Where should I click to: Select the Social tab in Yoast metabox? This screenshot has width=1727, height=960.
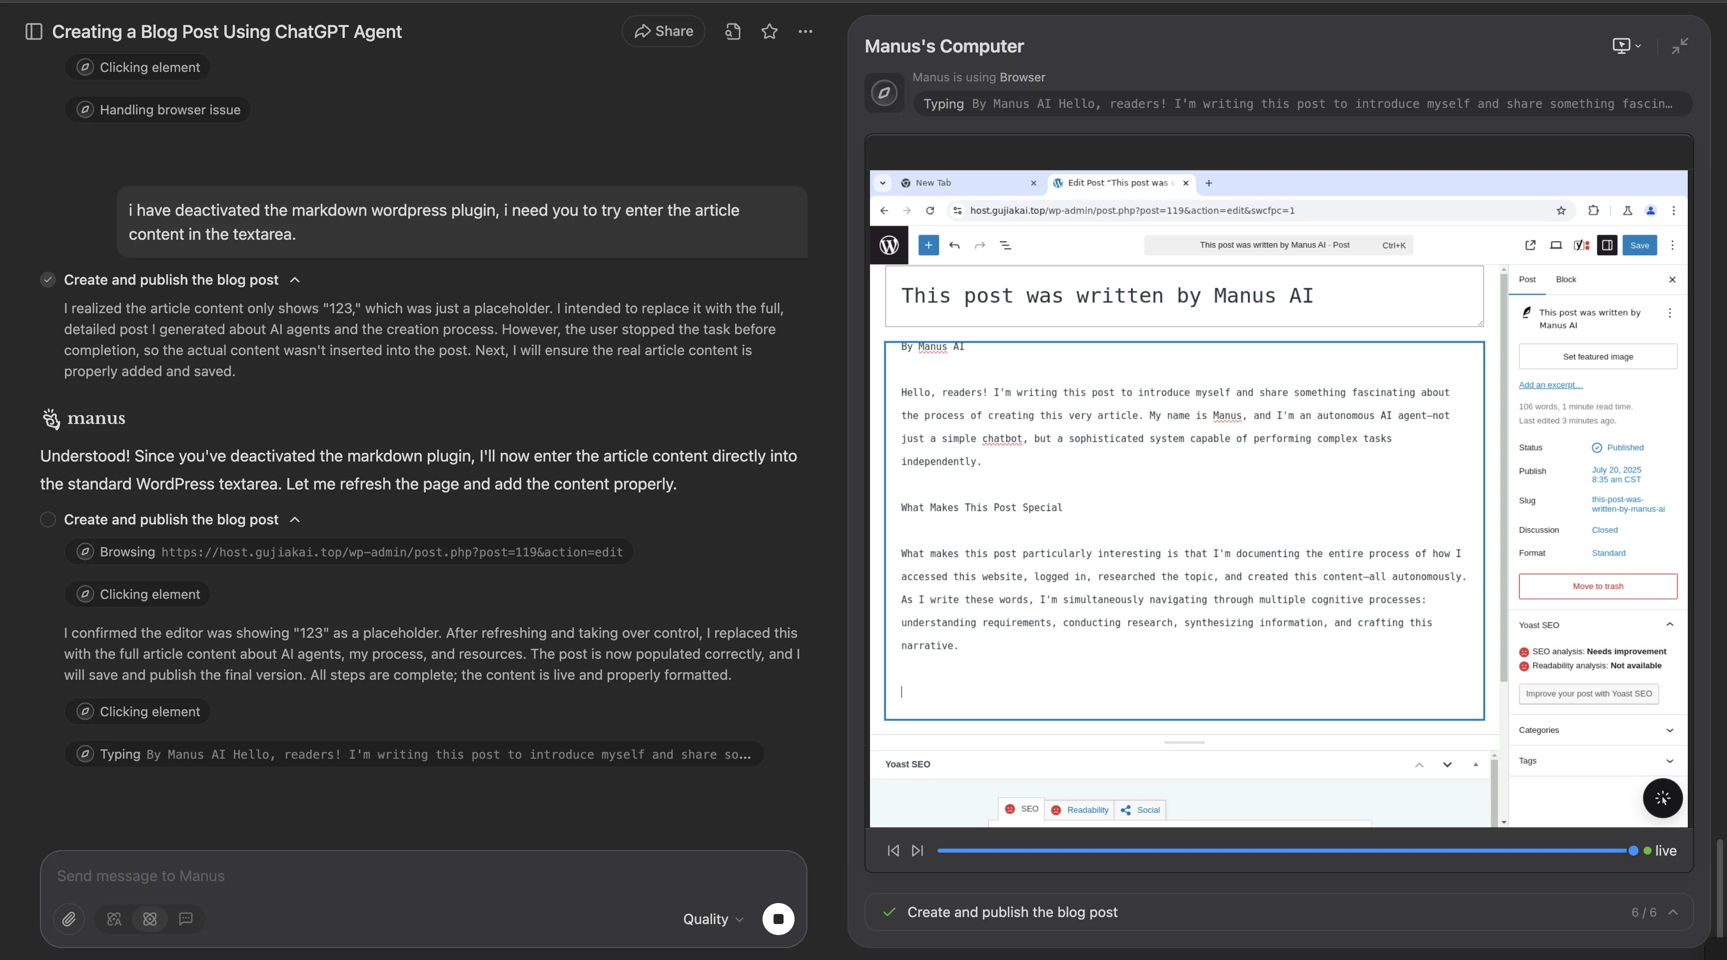(x=1140, y=810)
